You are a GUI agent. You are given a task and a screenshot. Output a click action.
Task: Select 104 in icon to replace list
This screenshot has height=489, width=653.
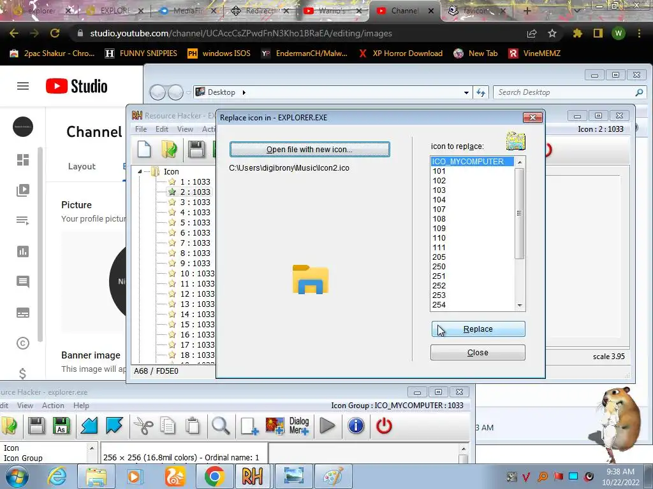pos(473,199)
